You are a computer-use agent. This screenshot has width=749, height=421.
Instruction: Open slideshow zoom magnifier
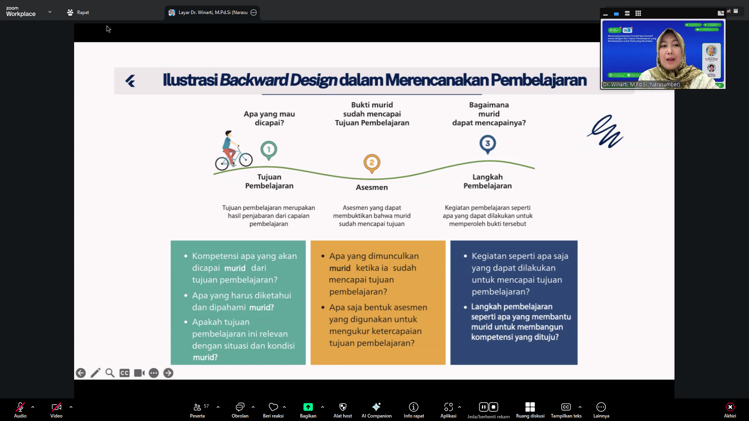coord(110,373)
